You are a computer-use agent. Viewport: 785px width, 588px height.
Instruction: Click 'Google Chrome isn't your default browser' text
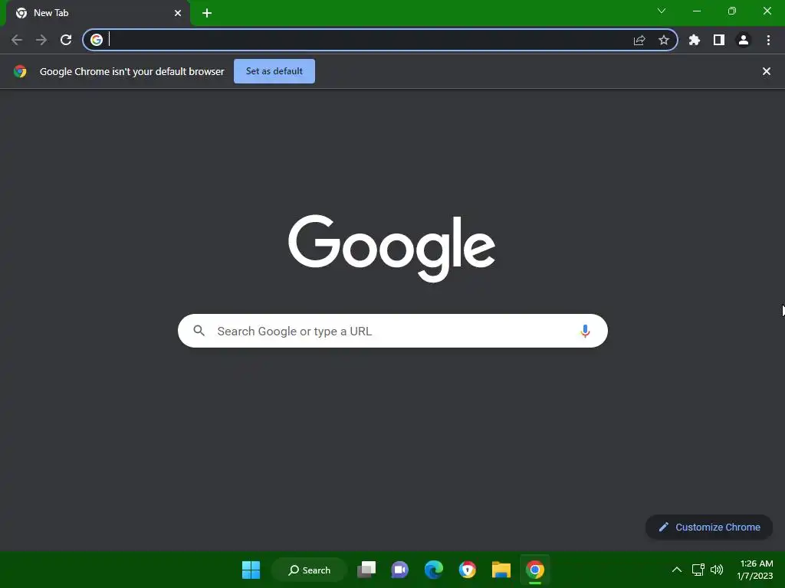point(132,71)
